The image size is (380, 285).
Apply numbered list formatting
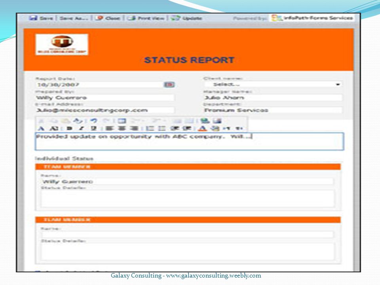tap(150, 128)
